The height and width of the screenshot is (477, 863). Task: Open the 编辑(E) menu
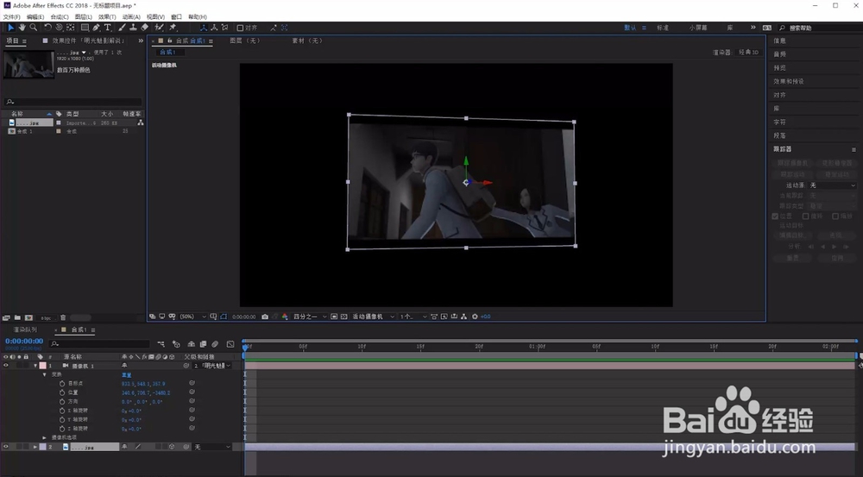35,17
